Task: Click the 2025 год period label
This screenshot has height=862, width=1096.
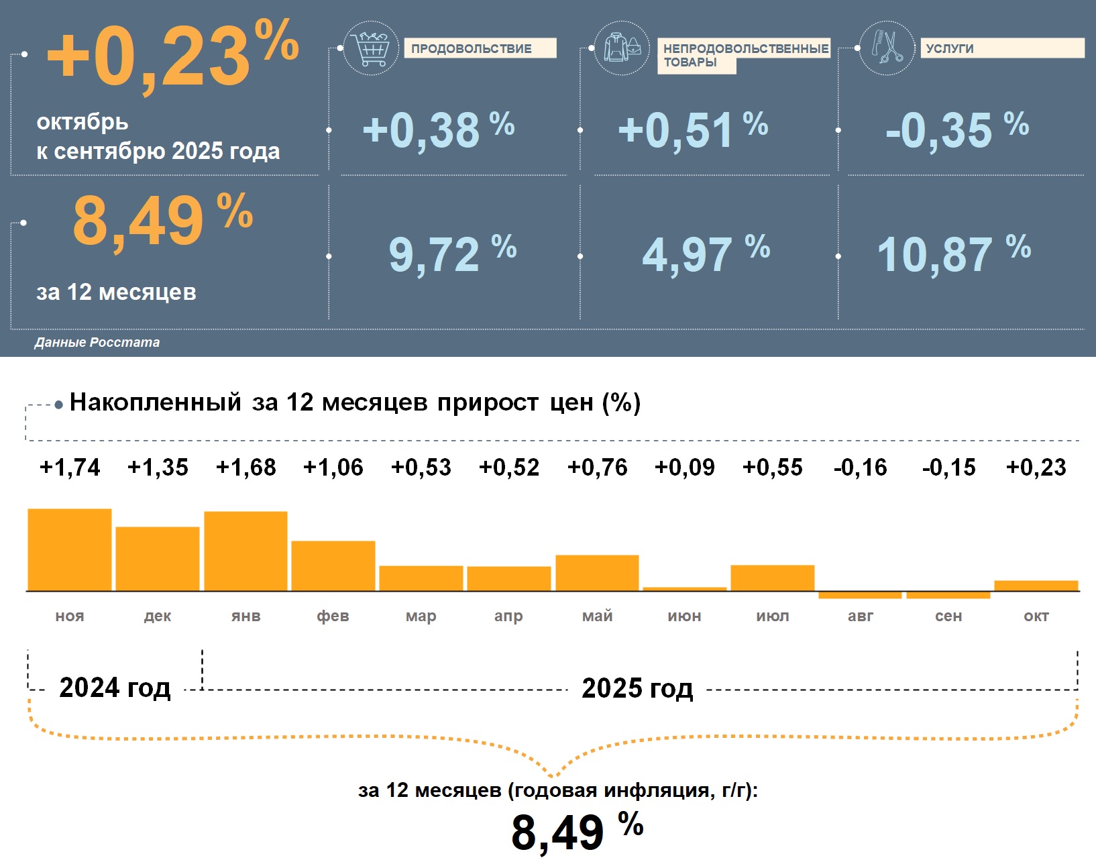Action: [637, 688]
